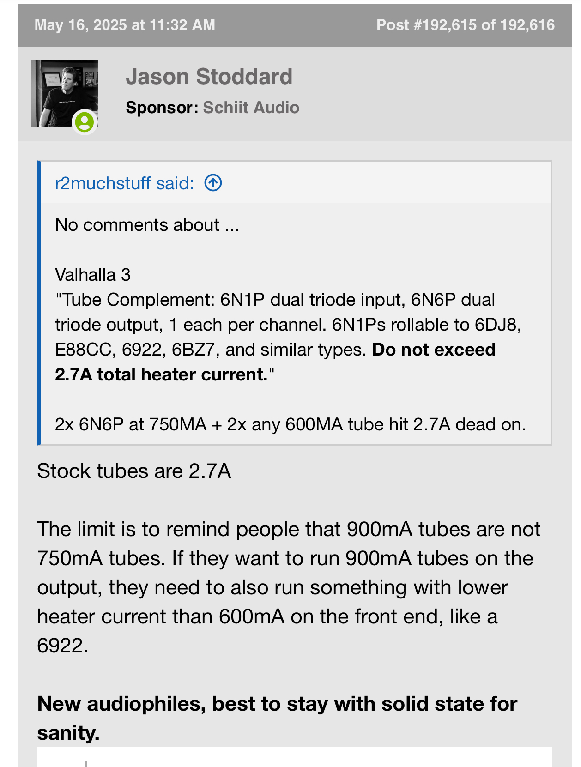581x767 pixels.
Task: Tap the green online status badge
Action: (85, 122)
